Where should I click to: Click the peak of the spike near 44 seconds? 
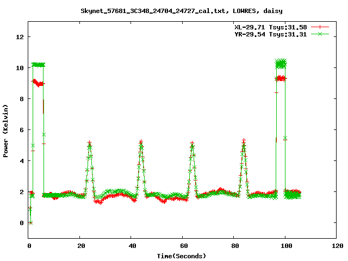[x=141, y=142]
